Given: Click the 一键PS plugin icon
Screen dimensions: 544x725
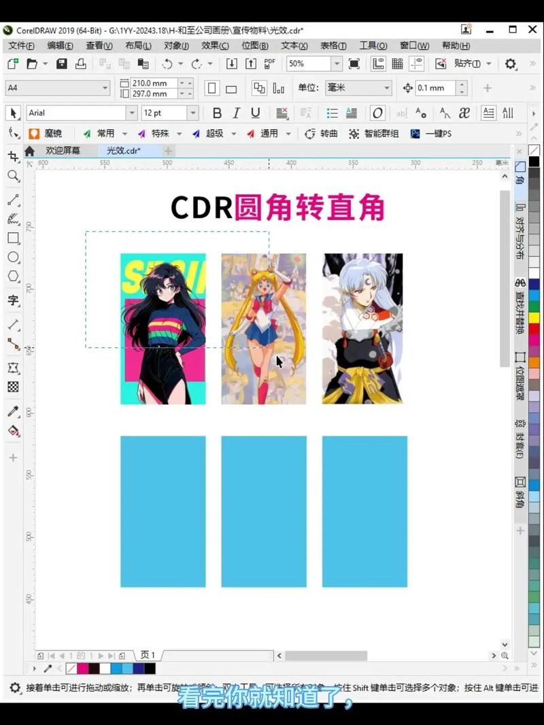Looking at the screenshot, I should pos(430,134).
